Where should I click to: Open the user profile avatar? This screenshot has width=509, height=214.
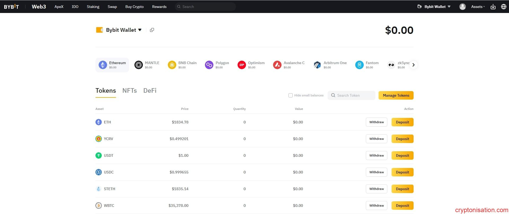[462, 7]
